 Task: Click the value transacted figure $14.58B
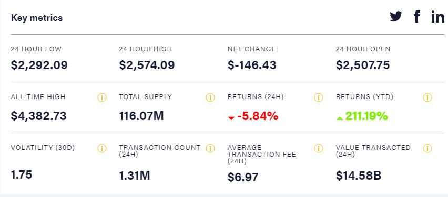click(x=359, y=176)
